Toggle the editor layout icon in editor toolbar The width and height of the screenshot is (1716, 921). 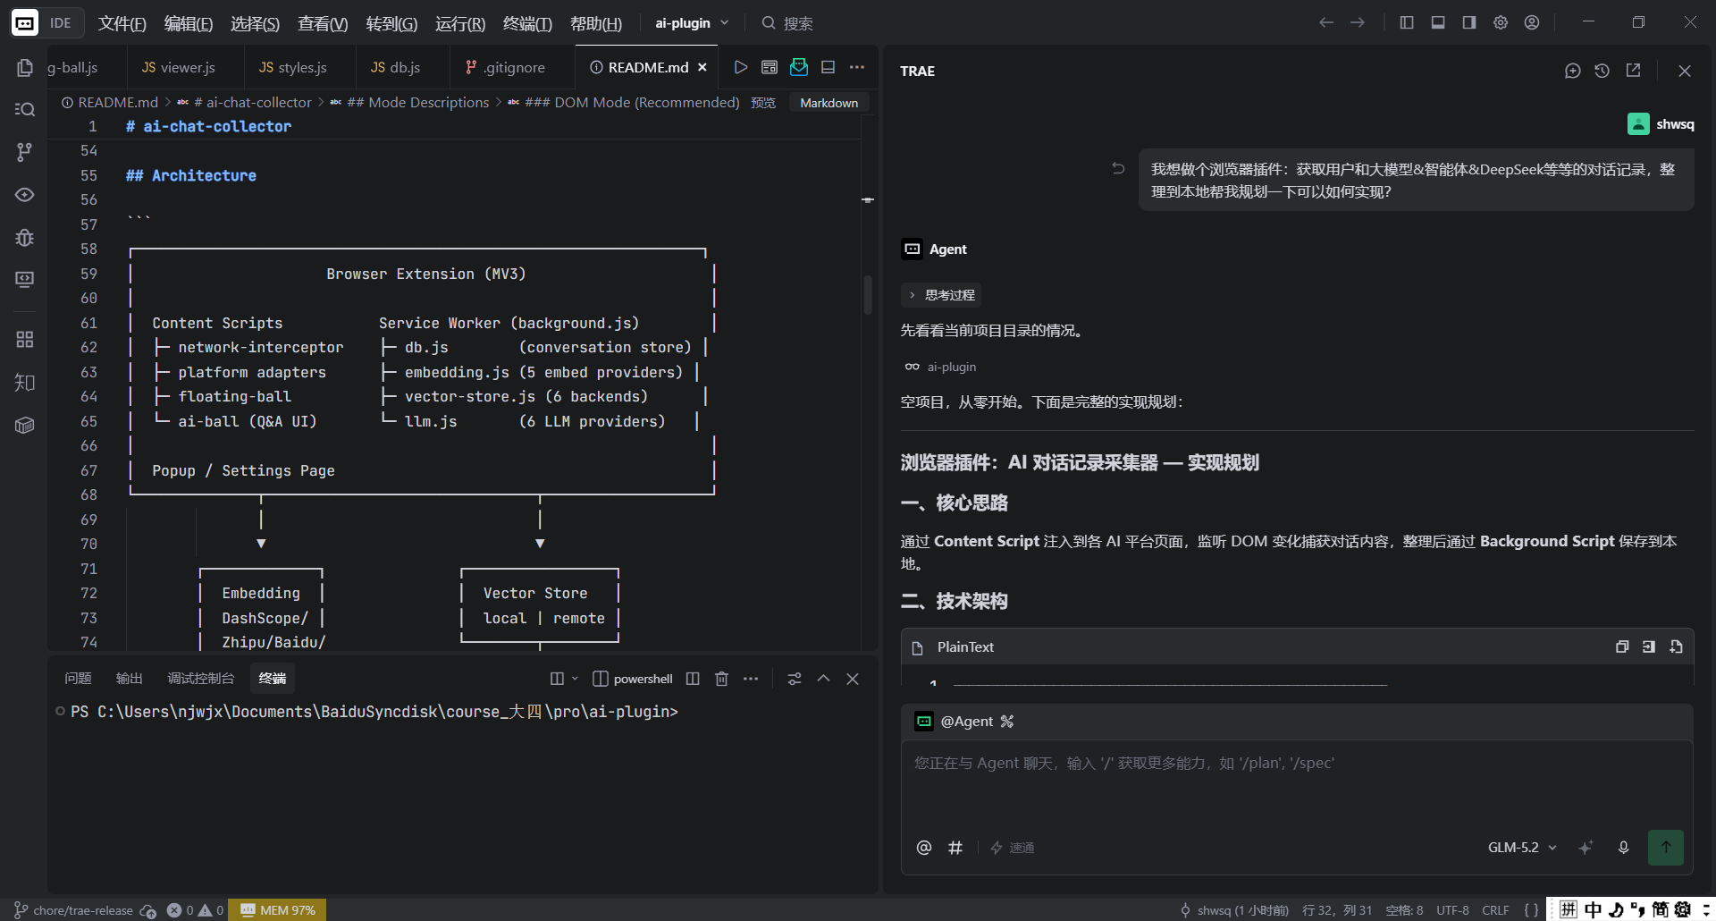(828, 67)
